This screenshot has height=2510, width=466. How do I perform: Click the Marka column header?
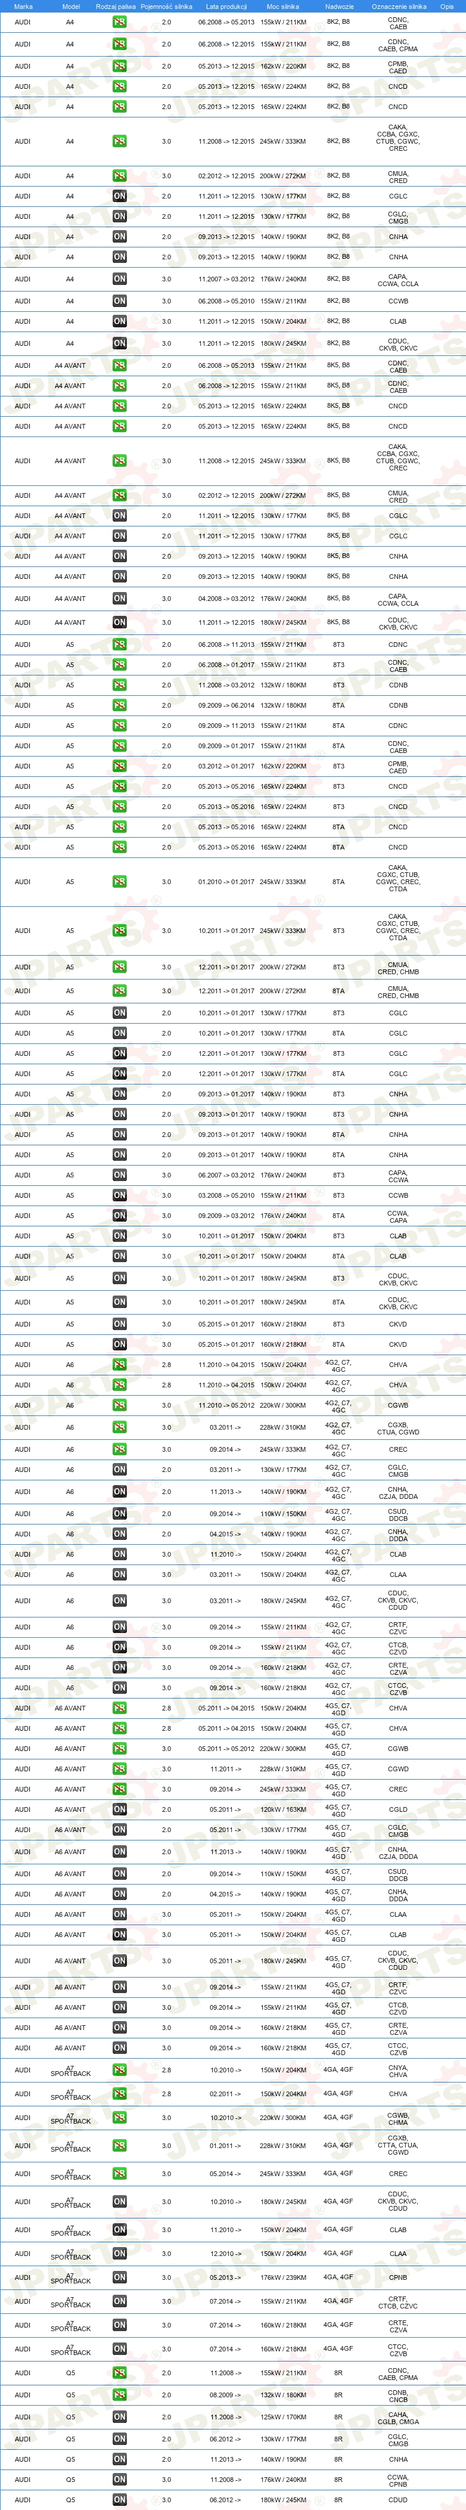pyautogui.click(x=23, y=6)
